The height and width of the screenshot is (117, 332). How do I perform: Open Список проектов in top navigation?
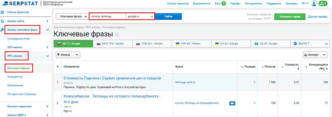178,3
